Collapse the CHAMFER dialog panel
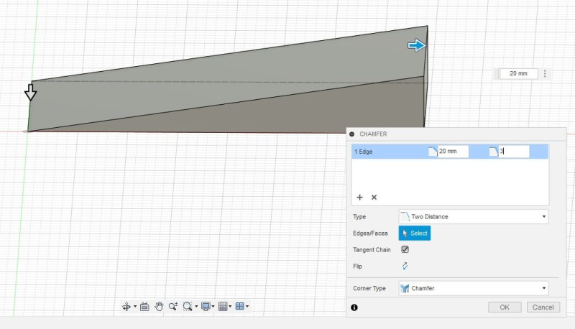Viewport: 575px width, 329px height. pos(352,134)
